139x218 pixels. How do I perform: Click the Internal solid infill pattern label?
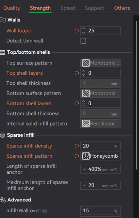(37, 123)
